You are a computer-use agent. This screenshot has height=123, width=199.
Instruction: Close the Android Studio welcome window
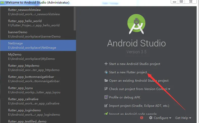(191, 2)
